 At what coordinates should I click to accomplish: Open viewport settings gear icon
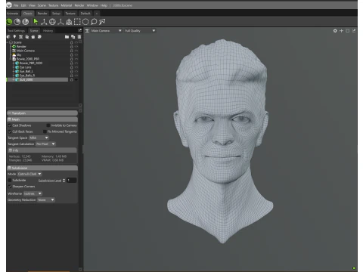coord(335,31)
